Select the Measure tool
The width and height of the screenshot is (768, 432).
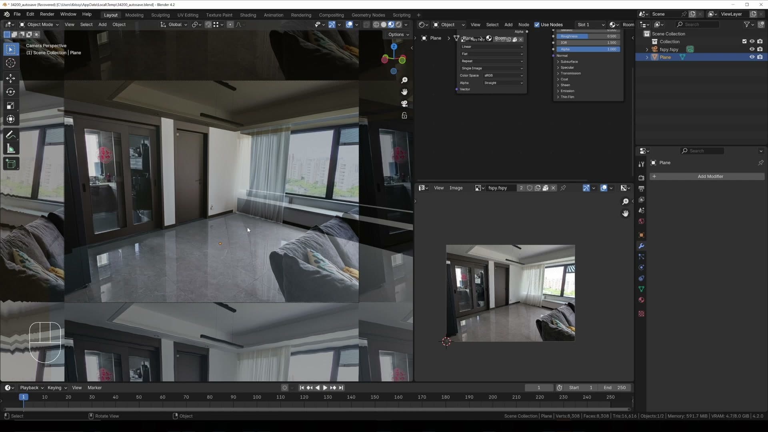11,149
